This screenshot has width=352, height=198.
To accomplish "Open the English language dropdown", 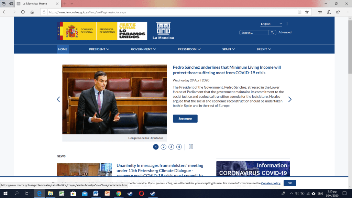I will [271, 24].
